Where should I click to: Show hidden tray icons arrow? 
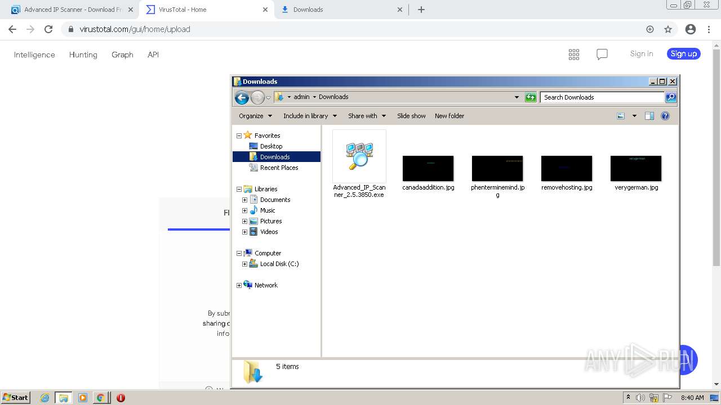pyautogui.click(x=628, y=397)
